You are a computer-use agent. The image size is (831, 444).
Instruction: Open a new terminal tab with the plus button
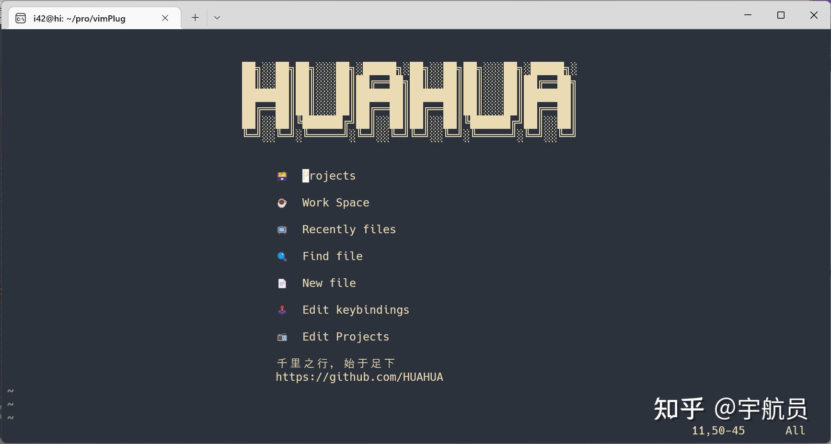coord(195,17)
